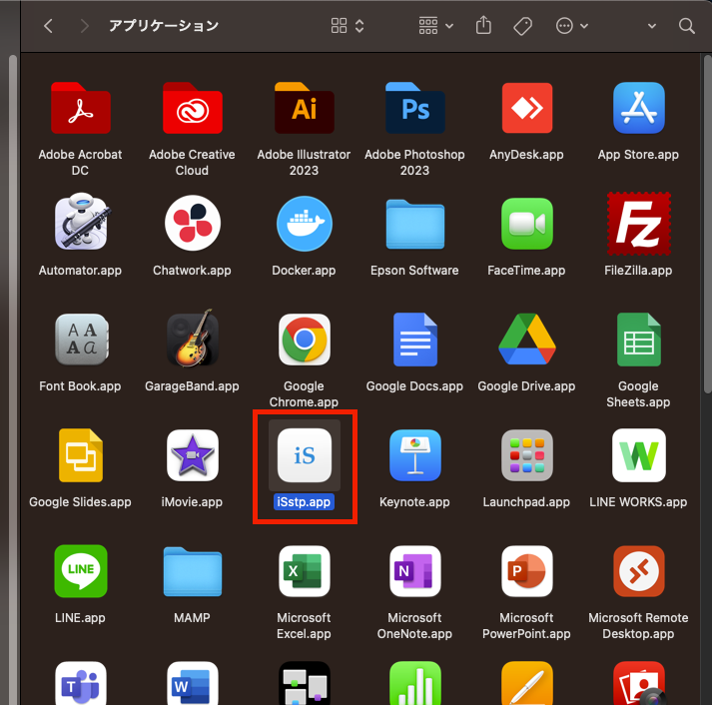This screenshot has height=705, width=712.
Task: Click the Keynote.app file name label
Action: click(414, 502)
